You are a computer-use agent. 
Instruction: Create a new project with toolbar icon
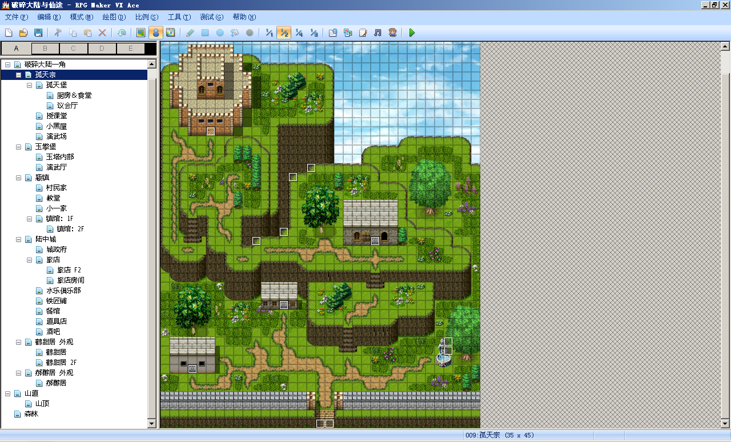point(9,33)
